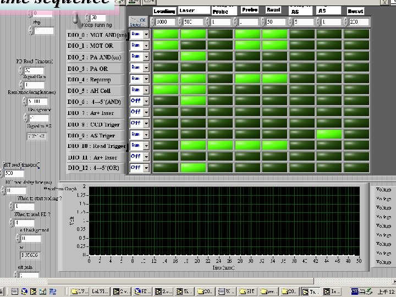Toggle DIO_1 MOT OR LED in Laser column
Image resolution: width=396 pixels, height=297 pixels.
(193, 45)
